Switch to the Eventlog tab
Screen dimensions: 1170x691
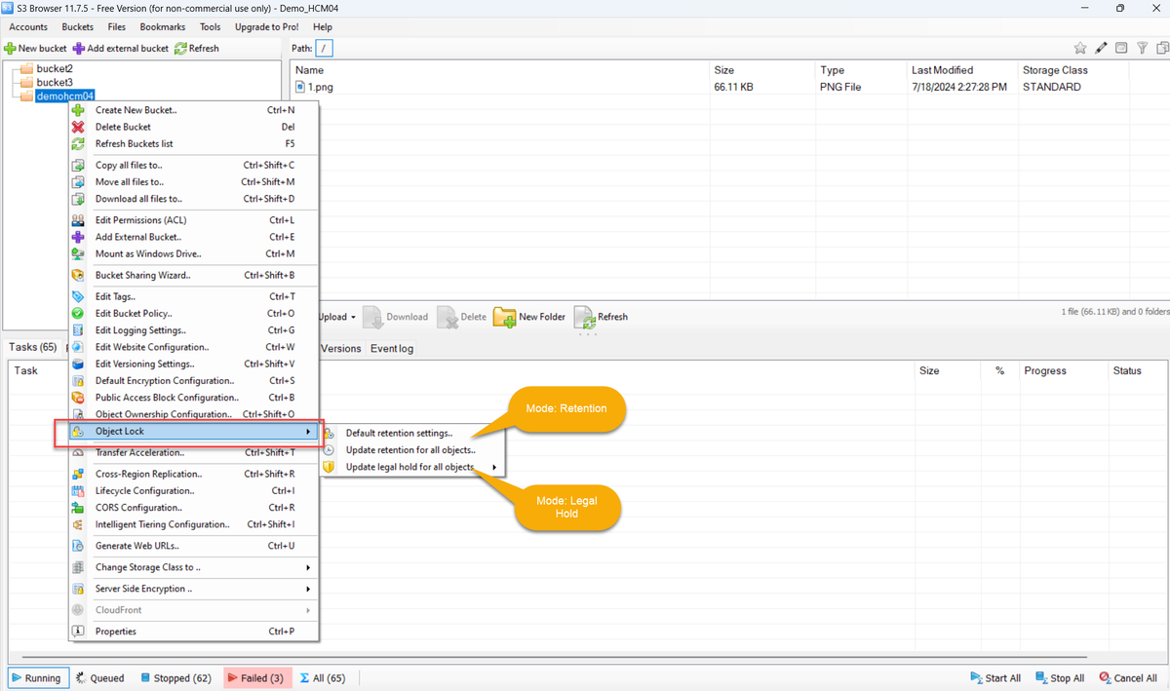click(391, 348)
